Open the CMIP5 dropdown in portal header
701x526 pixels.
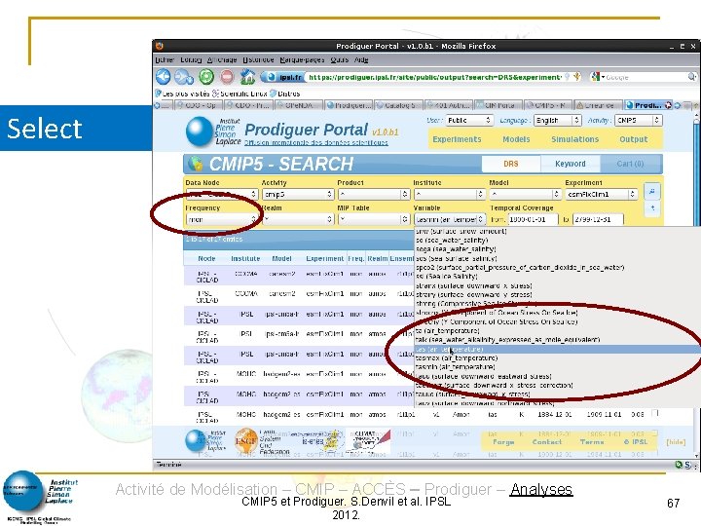[x=638, y=121]
